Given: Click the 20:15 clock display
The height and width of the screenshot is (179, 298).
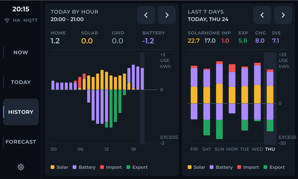Looking at the screenshot, I should coord(21,9).
